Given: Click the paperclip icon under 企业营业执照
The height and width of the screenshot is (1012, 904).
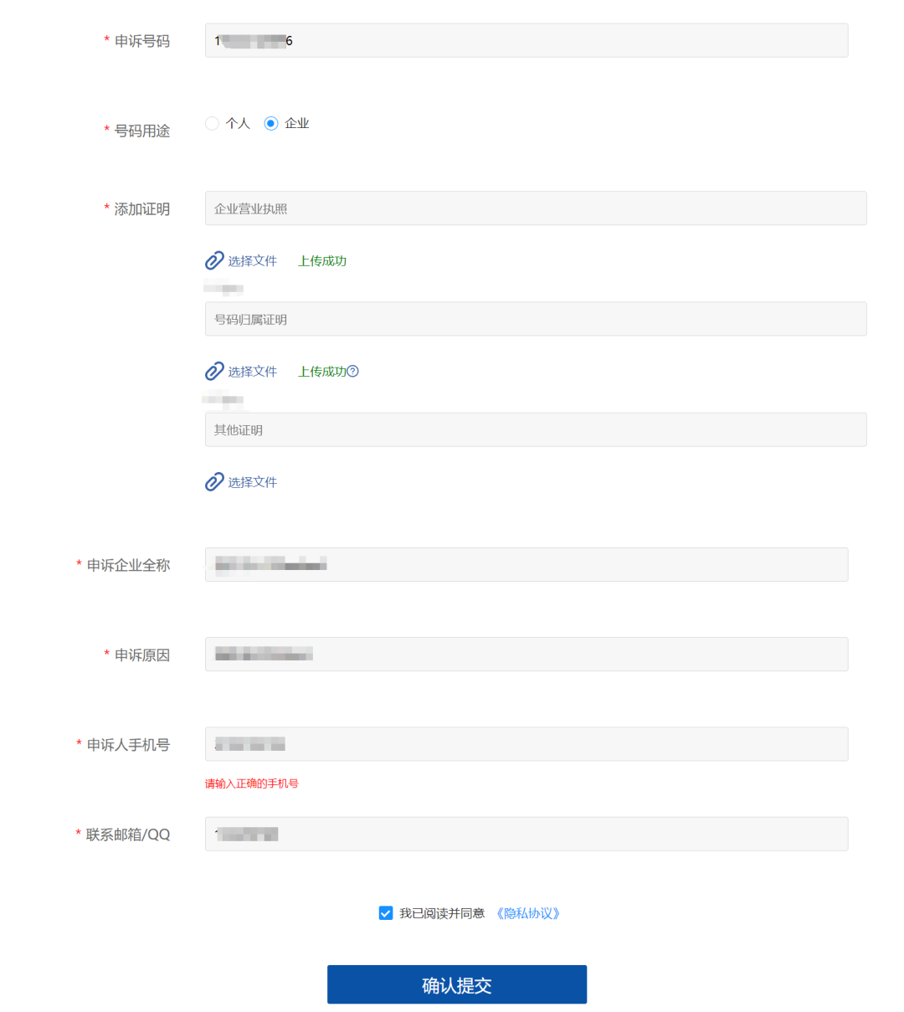Looking at the screenshot, I should [214, 260].
